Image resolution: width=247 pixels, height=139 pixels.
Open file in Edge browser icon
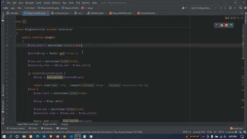[231, 25]
